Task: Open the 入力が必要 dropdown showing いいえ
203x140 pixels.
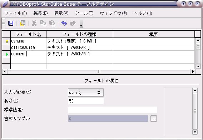Action: pyautogui.click(x=86, y=92)
